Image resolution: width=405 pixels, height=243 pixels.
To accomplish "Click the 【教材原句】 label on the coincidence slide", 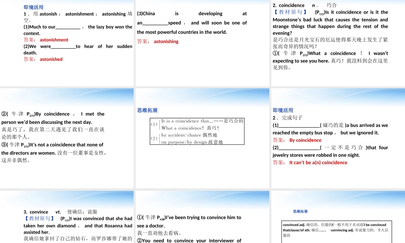I will [290, 12].
